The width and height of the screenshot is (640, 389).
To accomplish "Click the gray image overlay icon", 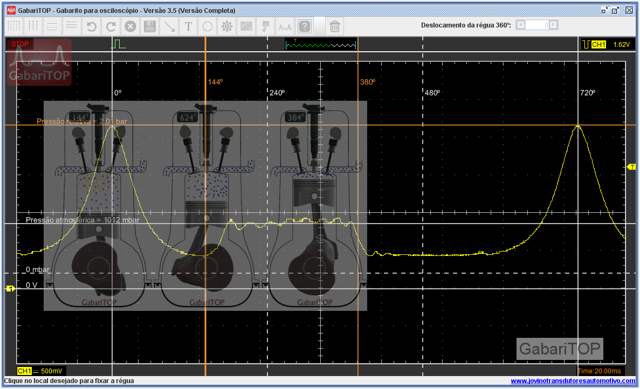I will coord(246,26).
